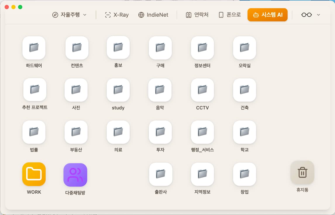The height and width of the screenshot is (215, 335).
Task: Open the yellow WORK folder icon
Action: pos(34,174)
